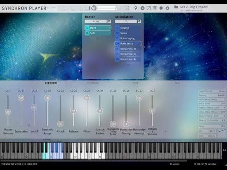
Task: Click the Humanize Delay Scale slider handle
Action: [x=113, y=124]
